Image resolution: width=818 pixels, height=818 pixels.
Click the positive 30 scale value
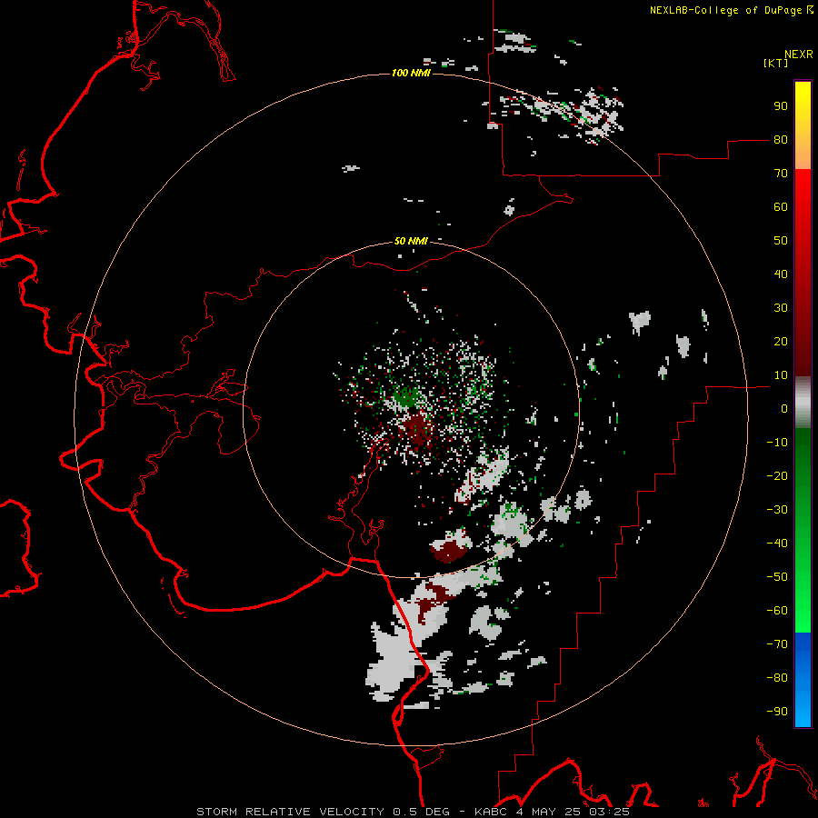[781, 308]
